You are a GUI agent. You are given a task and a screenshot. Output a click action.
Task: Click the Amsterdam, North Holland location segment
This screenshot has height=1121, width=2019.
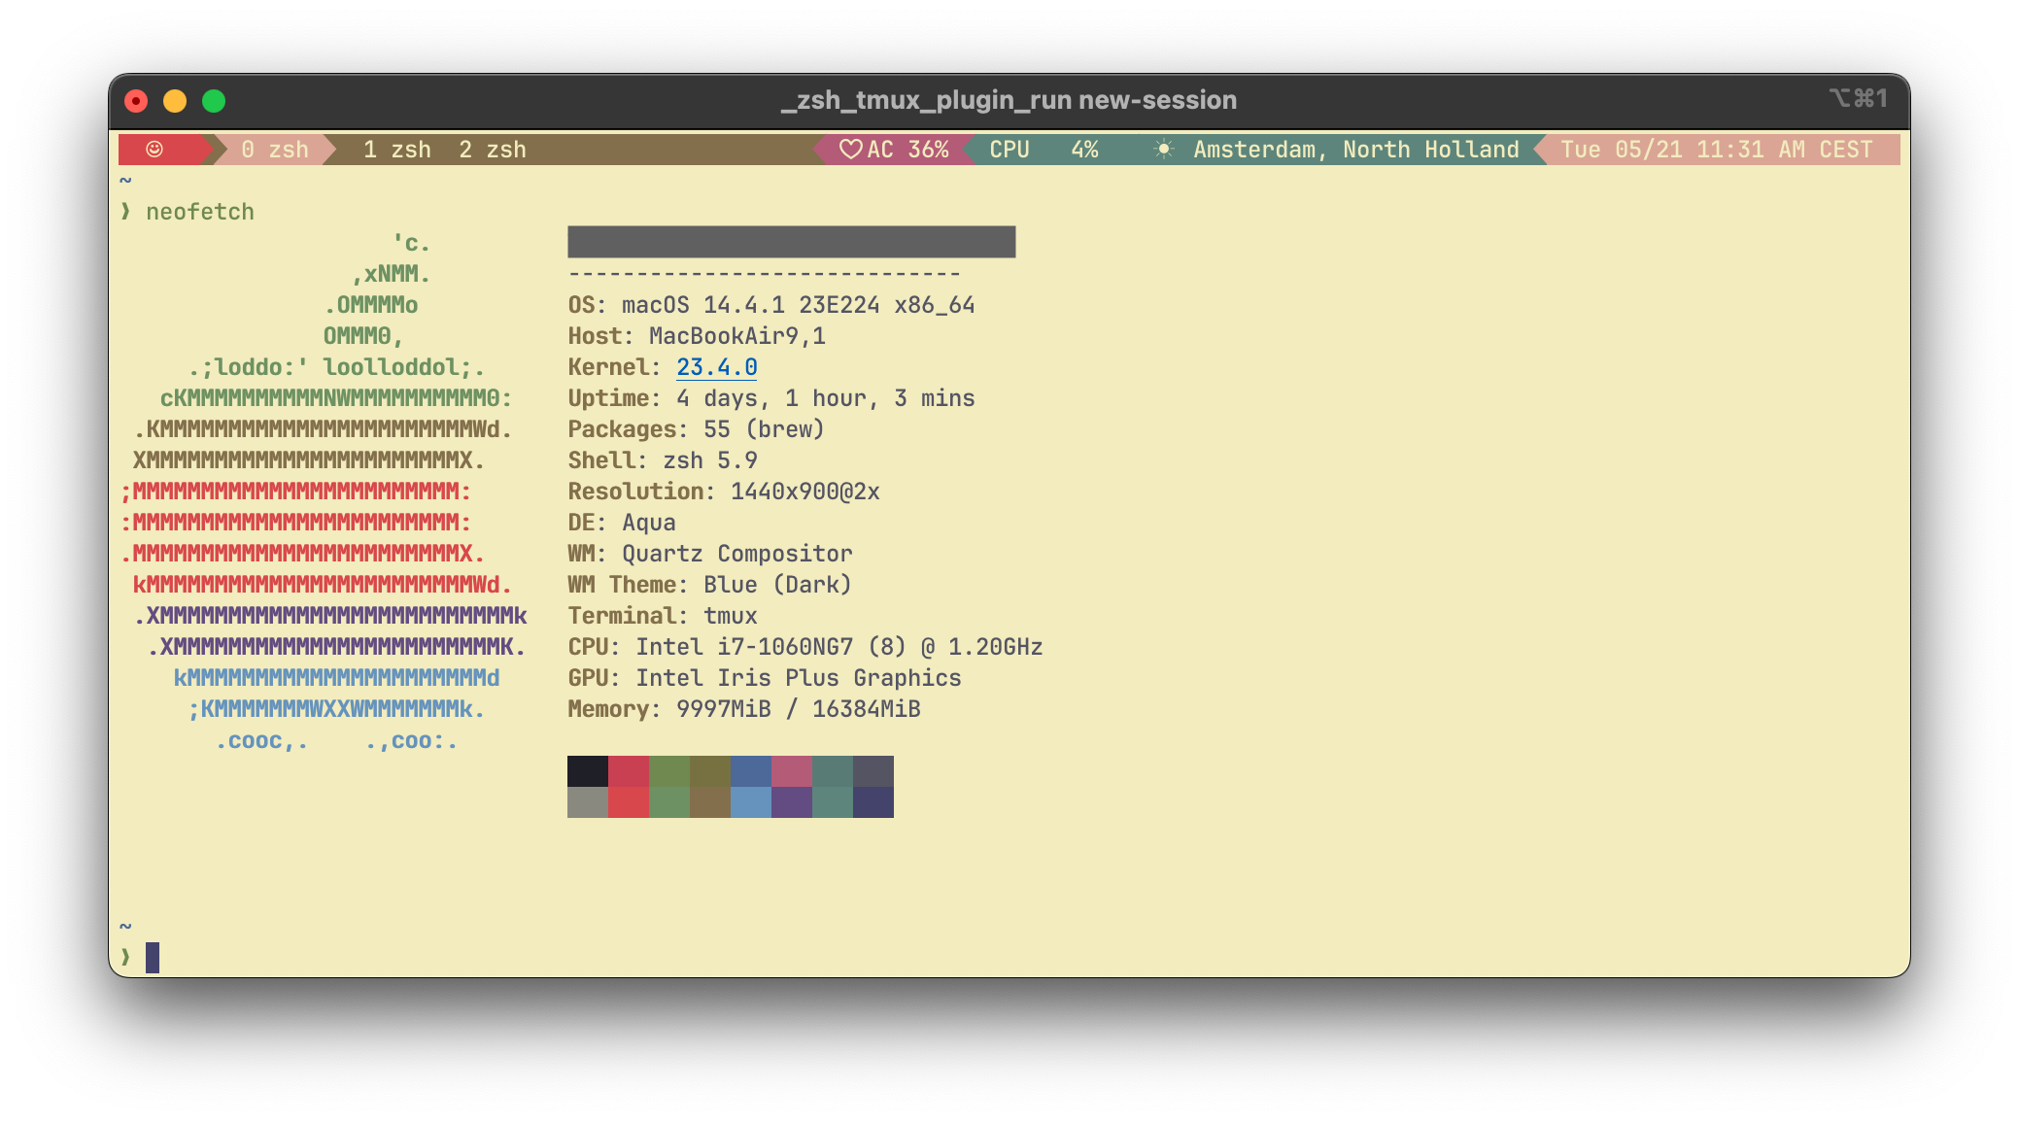coord(1355,150)
